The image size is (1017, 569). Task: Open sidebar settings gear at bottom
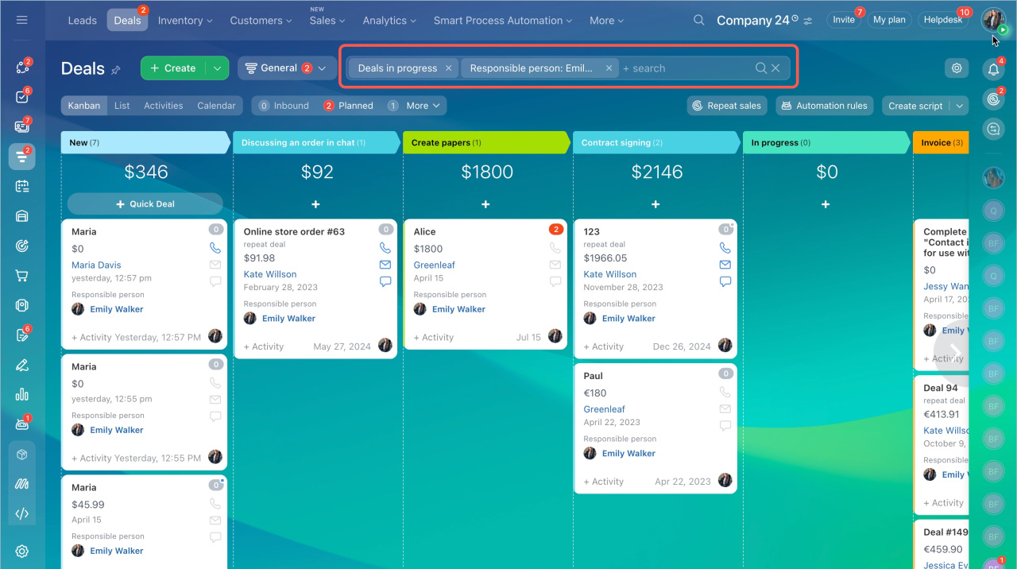(21, 551)
